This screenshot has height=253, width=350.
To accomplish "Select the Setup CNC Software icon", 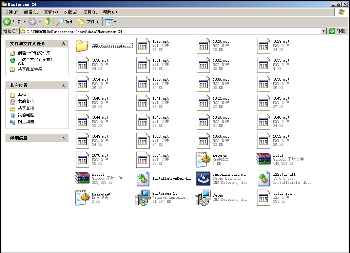I will click(203, 198).
